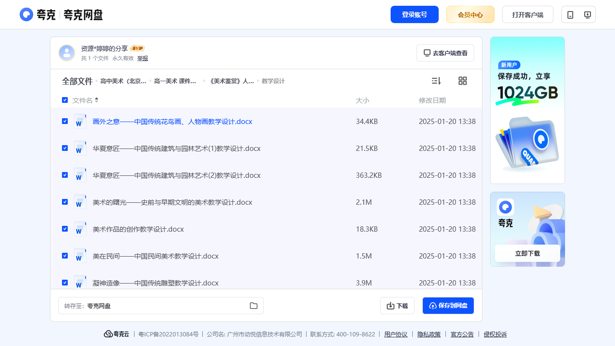Click 下载 button
The height and width of the screenshot is (346, 615).
tap(397, 306)
